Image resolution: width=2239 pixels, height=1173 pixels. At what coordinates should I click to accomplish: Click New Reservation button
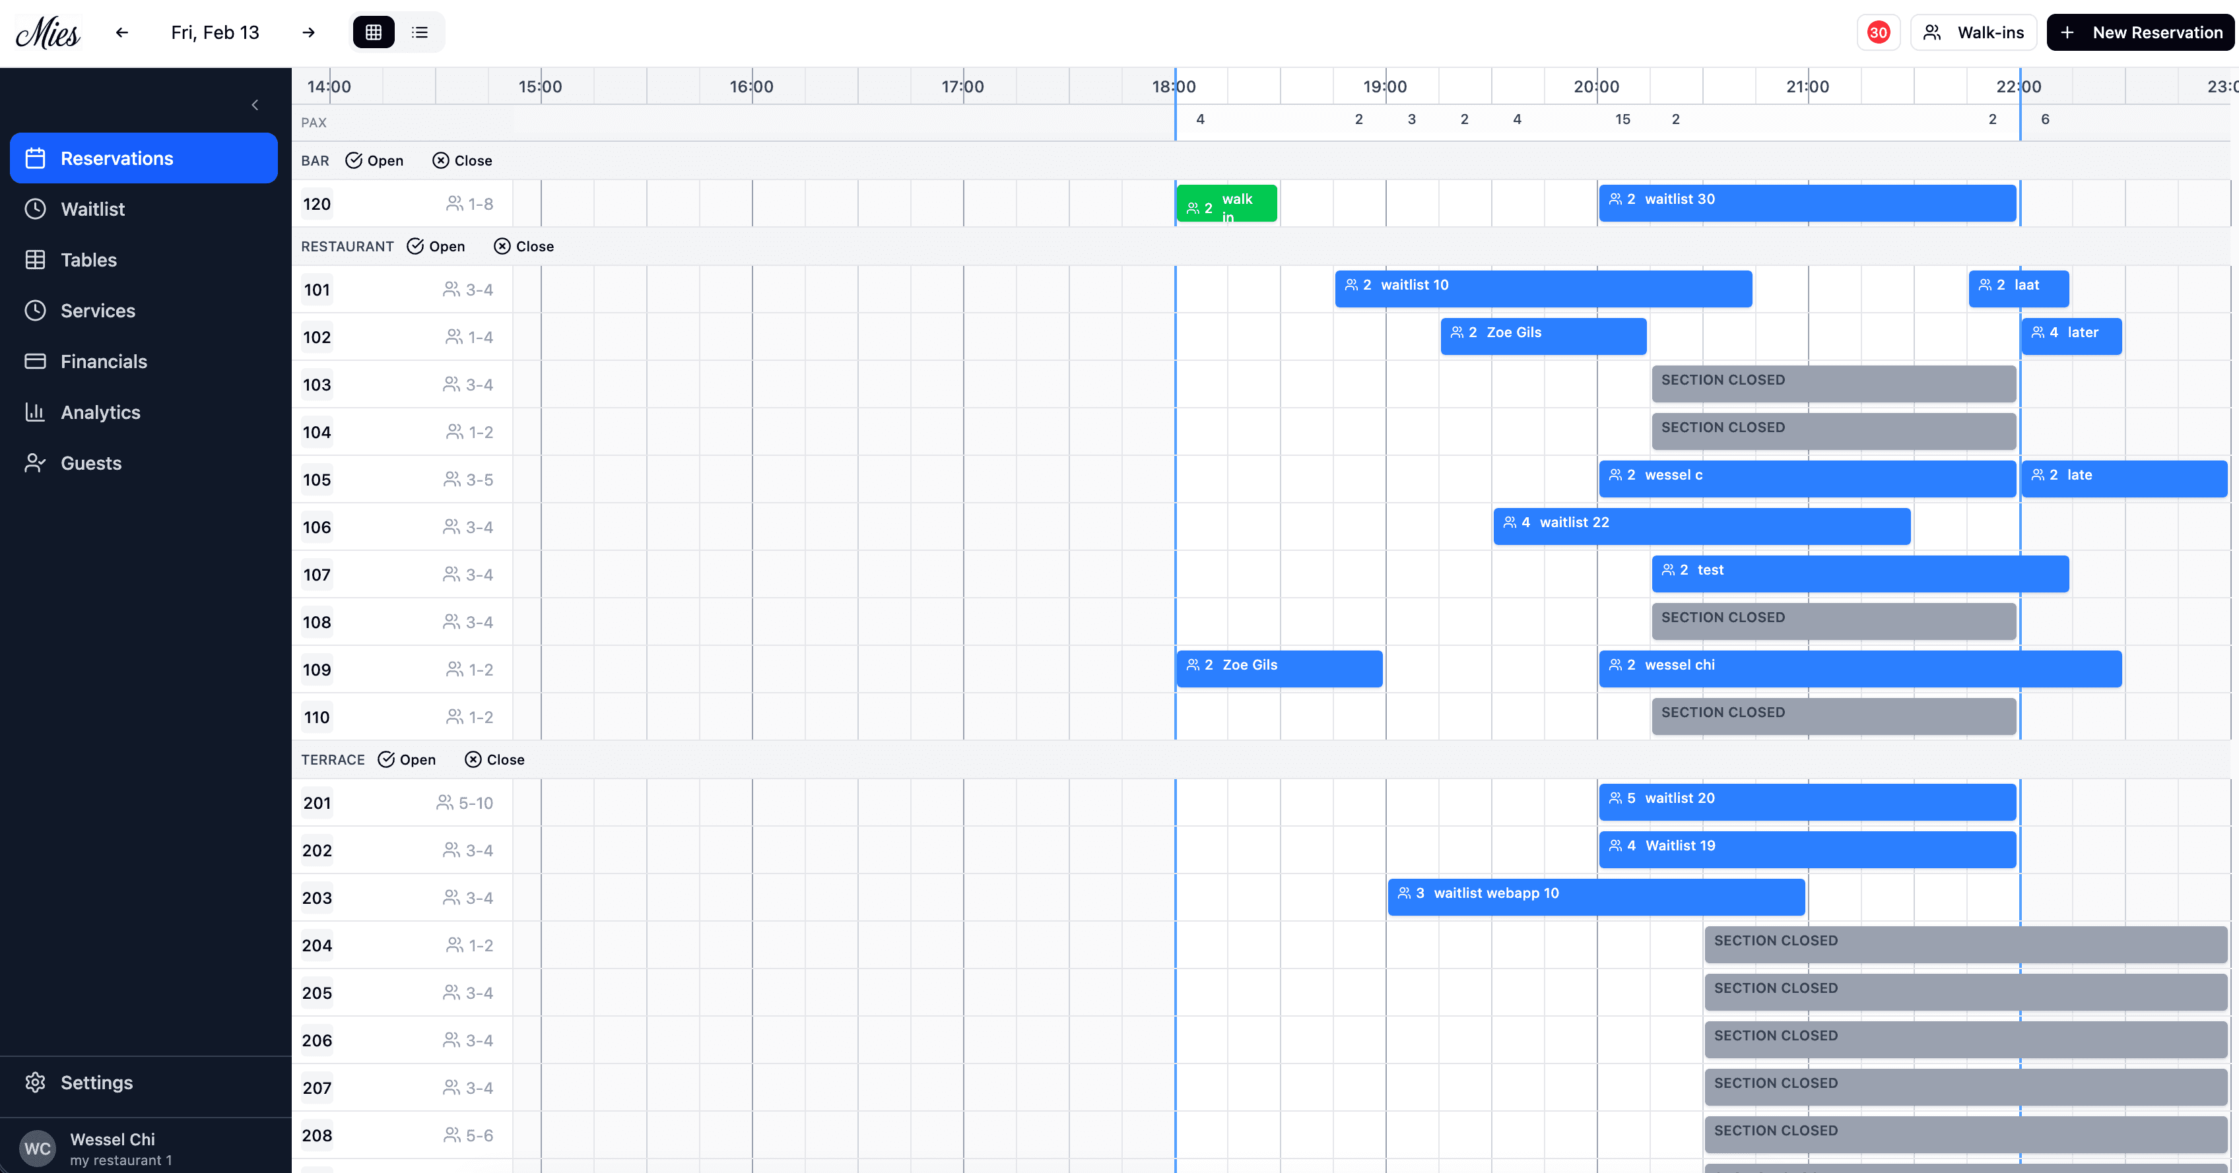click(2141, 32)
